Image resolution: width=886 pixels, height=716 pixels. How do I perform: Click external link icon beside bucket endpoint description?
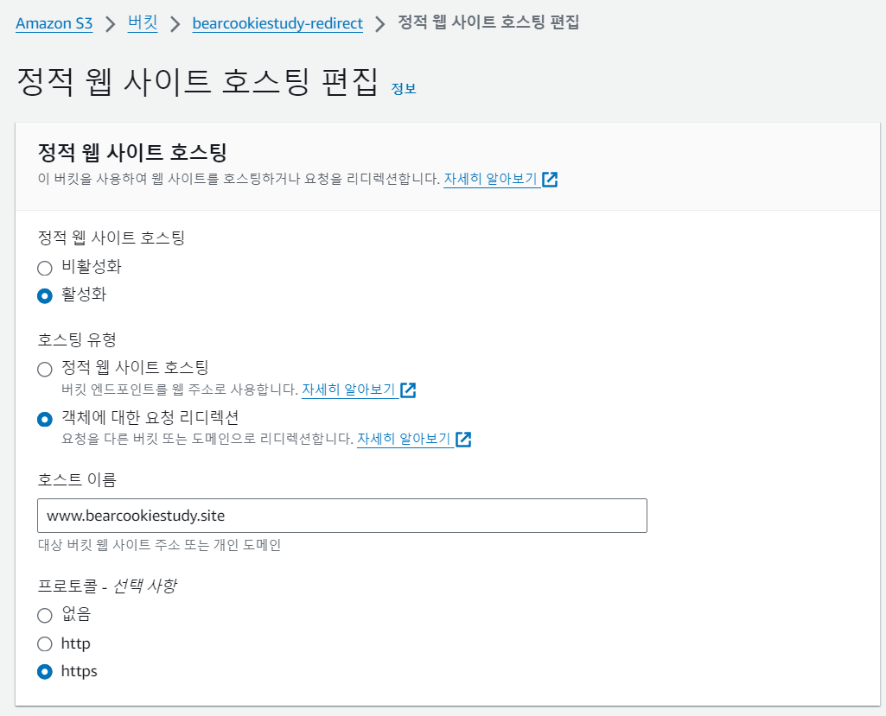tap(408, 390)
